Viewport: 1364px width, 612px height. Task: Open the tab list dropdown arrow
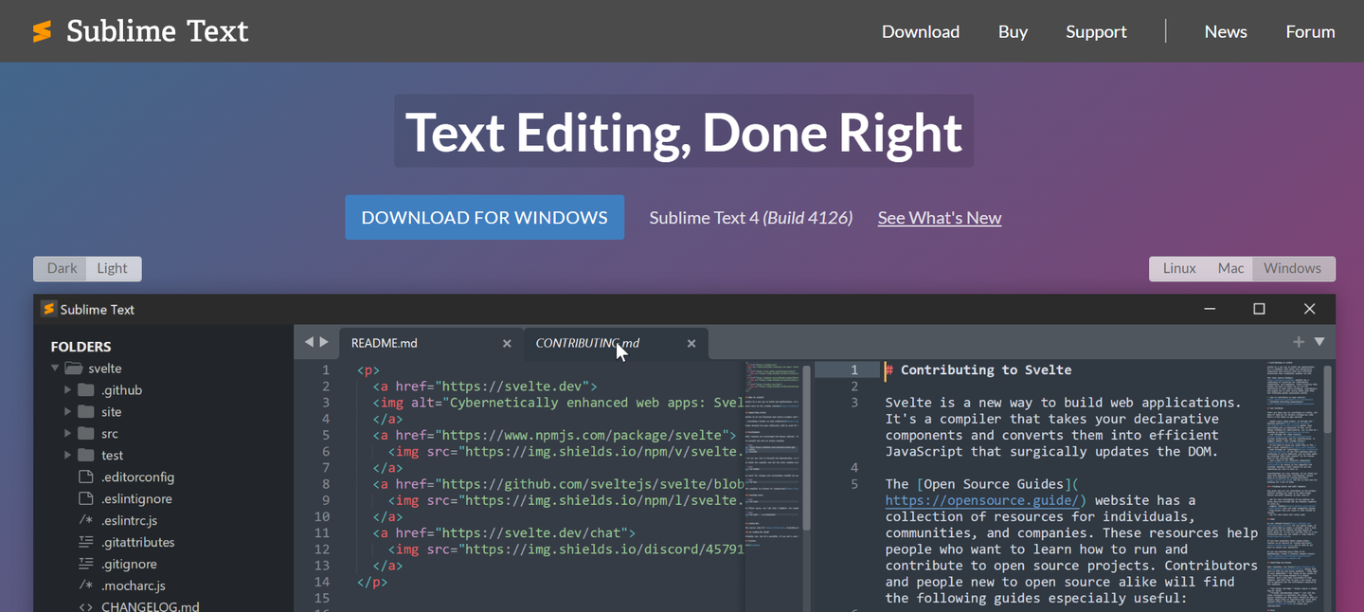coord(1319,342)
